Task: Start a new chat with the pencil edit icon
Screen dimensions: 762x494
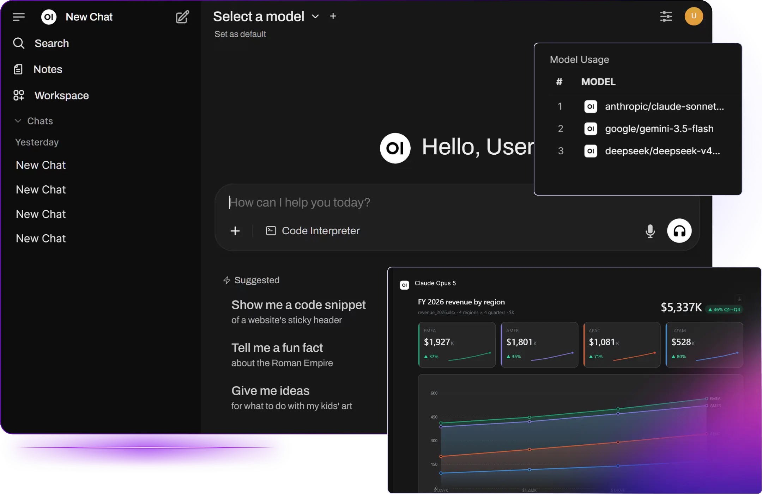Action: (x=182, y=17)
